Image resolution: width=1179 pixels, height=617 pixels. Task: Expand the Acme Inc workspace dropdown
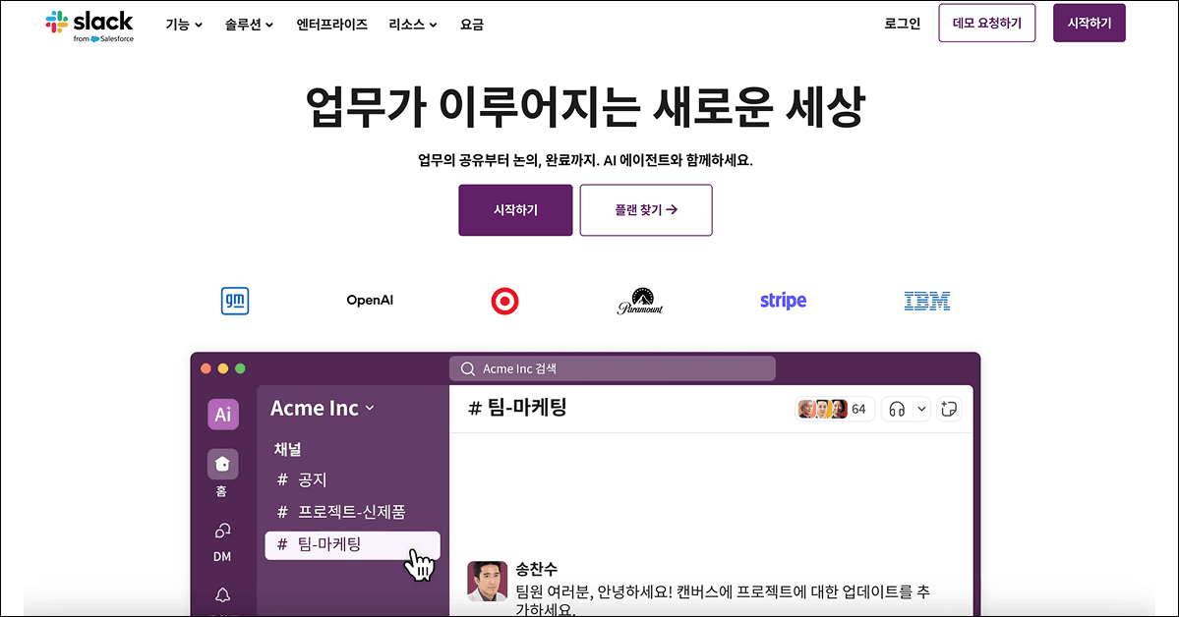(322, 408)
